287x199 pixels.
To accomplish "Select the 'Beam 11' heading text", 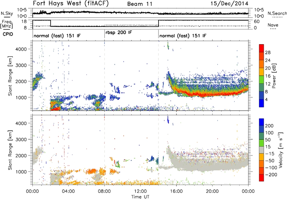I will tap(140, 4).
